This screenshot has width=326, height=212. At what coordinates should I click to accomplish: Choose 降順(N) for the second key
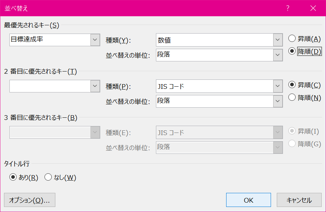tap(292, 98)
